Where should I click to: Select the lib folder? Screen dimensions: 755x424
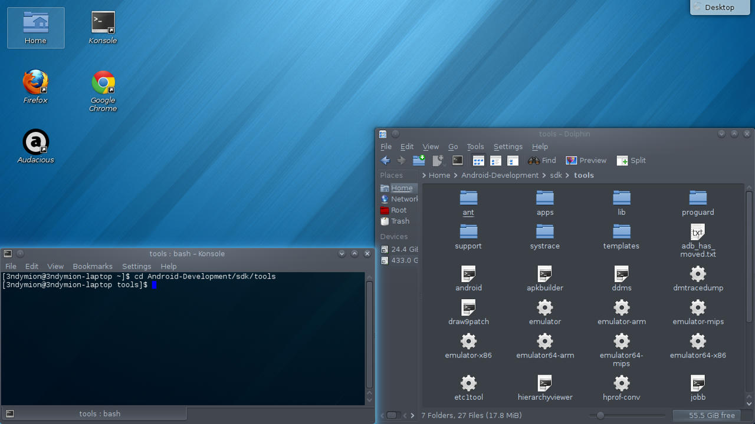(x=622, y=203)
